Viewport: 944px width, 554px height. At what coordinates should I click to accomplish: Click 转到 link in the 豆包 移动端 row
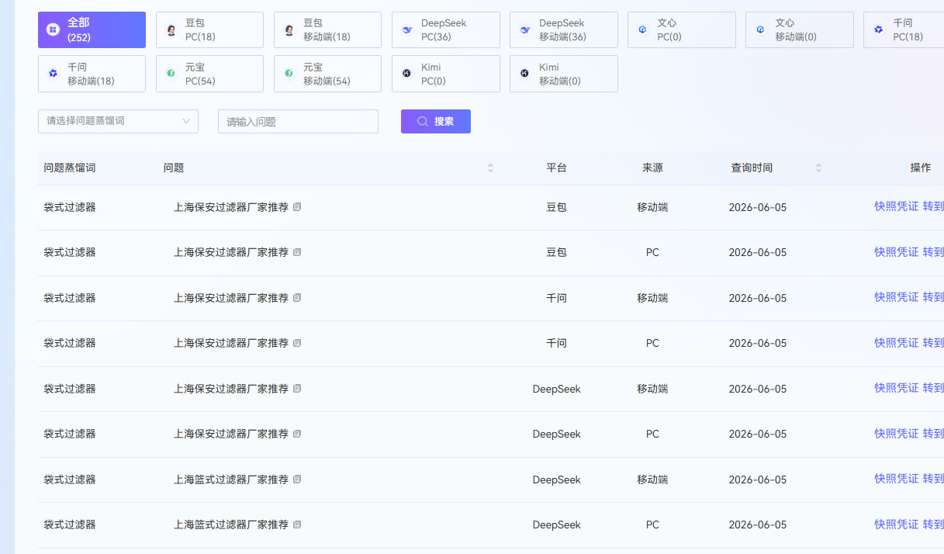click(933, 206)
